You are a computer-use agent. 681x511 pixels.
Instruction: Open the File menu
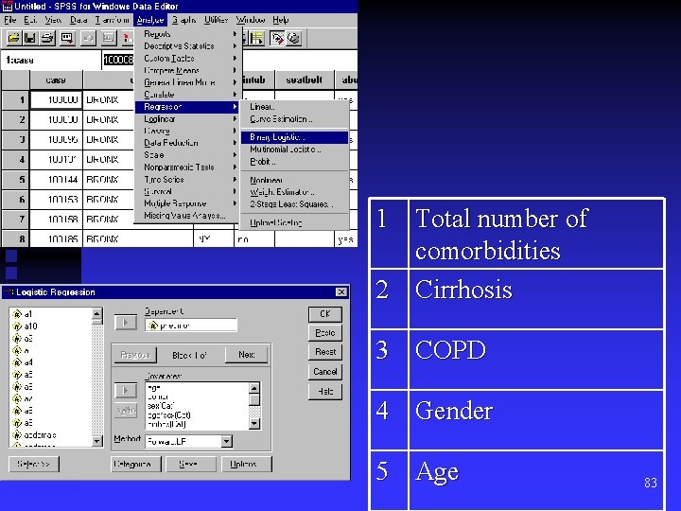10,20
